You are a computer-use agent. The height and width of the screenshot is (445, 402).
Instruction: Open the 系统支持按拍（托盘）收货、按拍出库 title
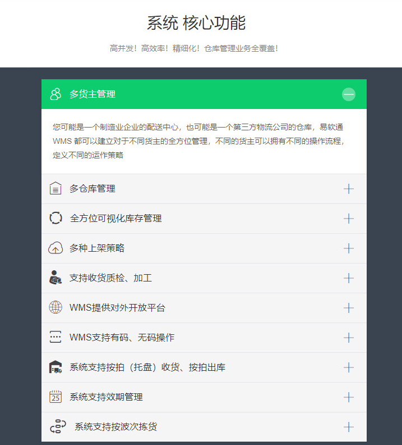pyautogui.click(x=147, y=367)
